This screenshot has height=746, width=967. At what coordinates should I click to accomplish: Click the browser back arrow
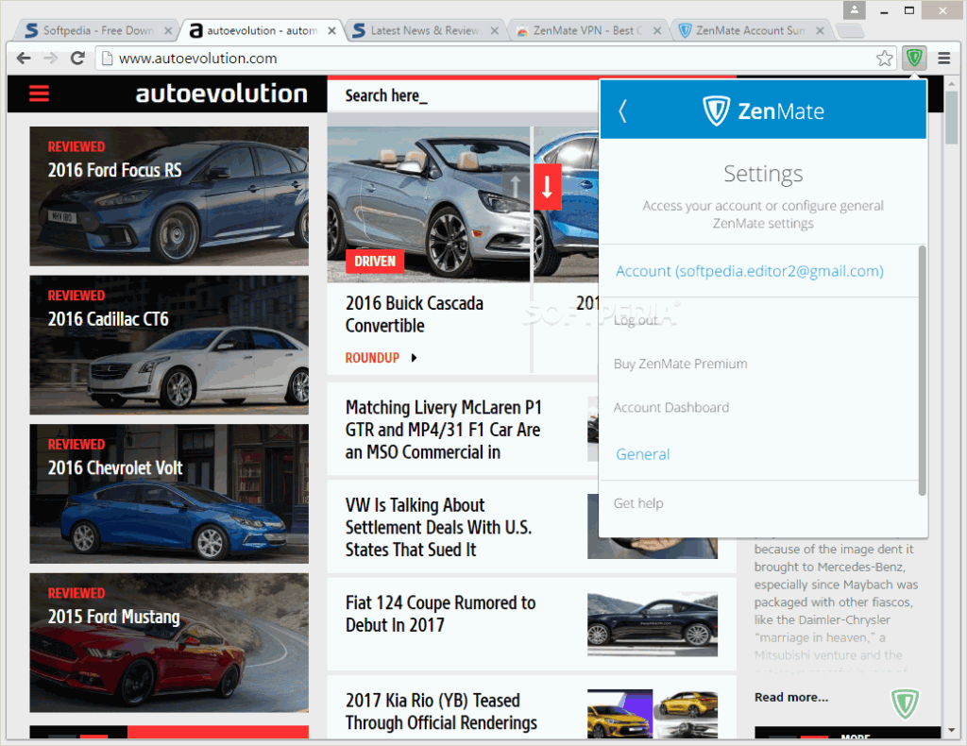[24, 58]
